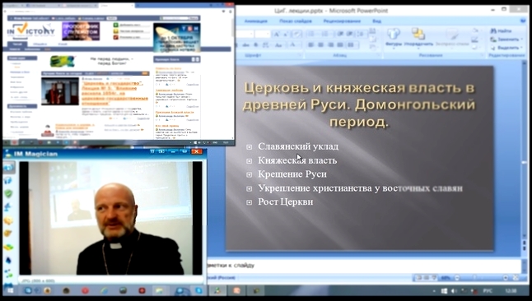
Task: Click the top selected icon in IM Magician sidebar
Action: pyautogui.click(x=8, y=167)
